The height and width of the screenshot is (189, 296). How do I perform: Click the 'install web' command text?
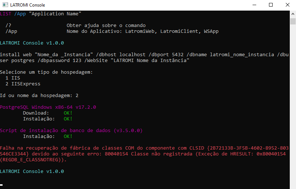16,55
